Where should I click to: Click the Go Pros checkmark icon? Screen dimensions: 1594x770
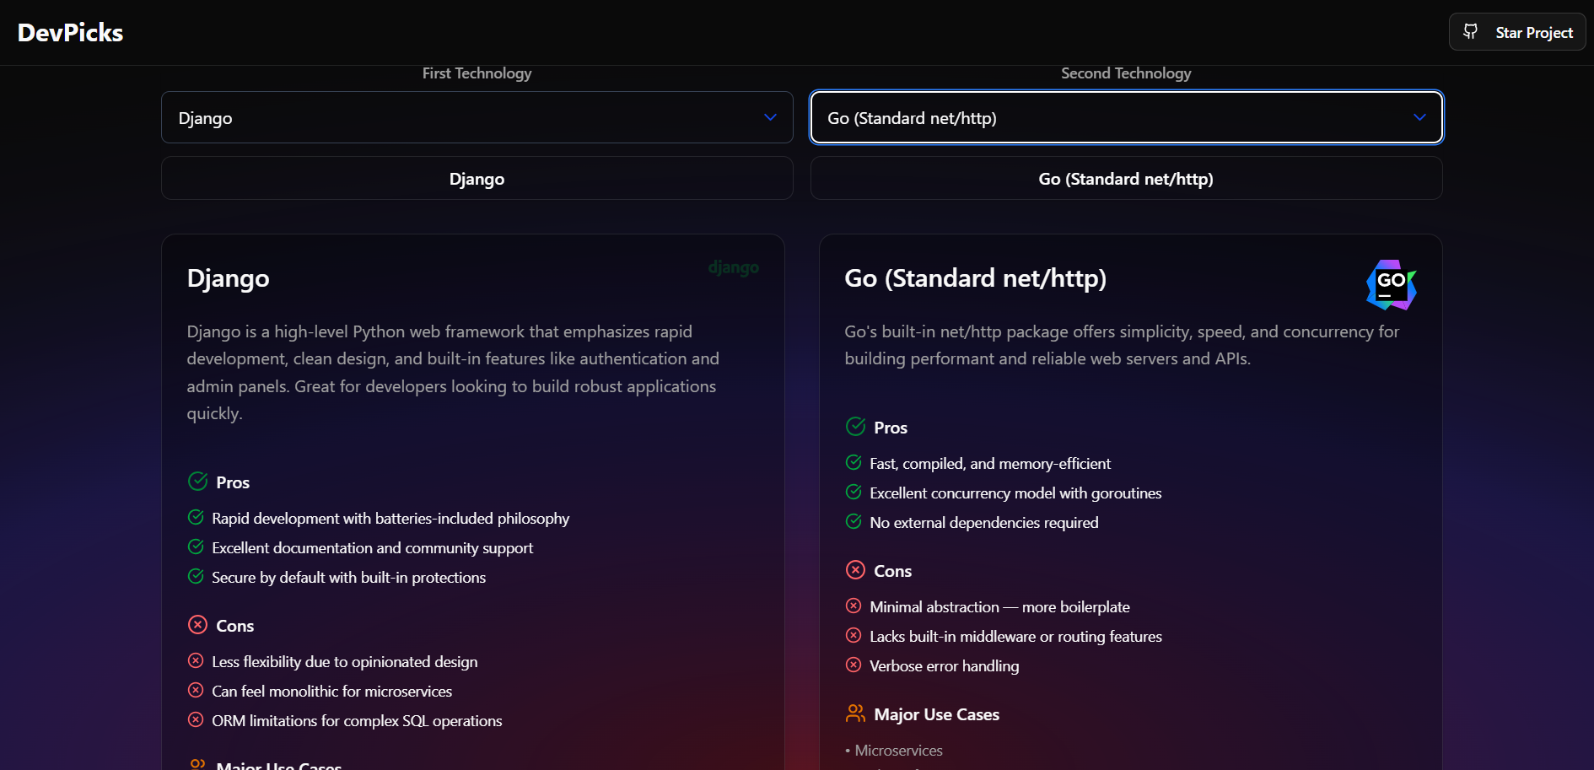click(x=855, y=427)
